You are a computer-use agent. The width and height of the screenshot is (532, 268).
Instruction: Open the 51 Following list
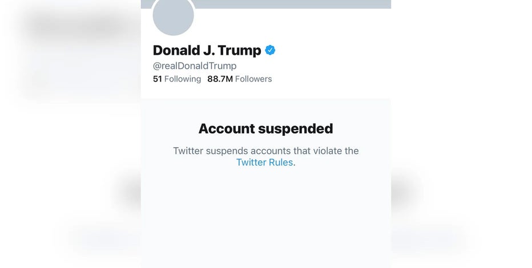[177, 79]
